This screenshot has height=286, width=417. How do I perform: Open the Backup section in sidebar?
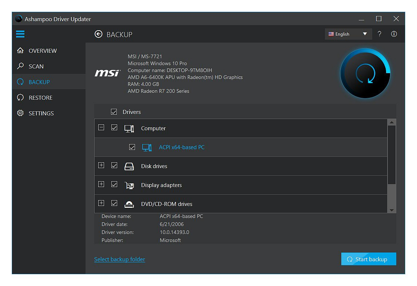tap(20, 82)
